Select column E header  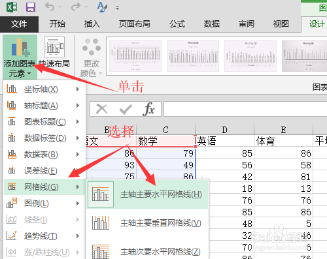pos(283,130)
